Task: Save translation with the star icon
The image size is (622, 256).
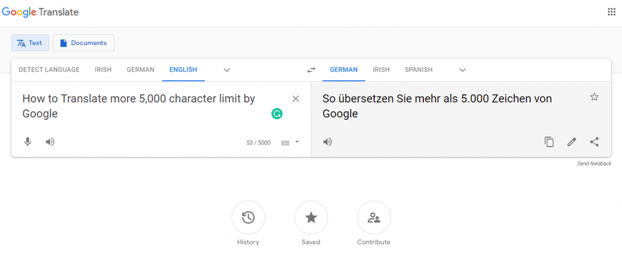Action: coord(594,97)
